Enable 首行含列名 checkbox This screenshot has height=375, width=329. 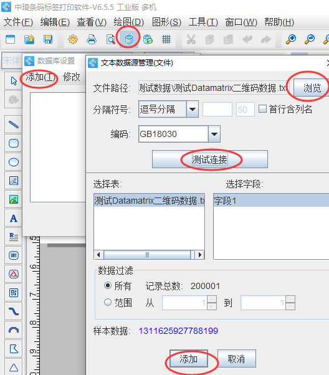(262, 109)
